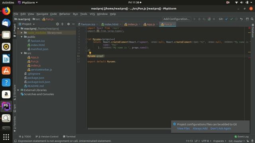Select README.md in project tree

pos(35,86)
